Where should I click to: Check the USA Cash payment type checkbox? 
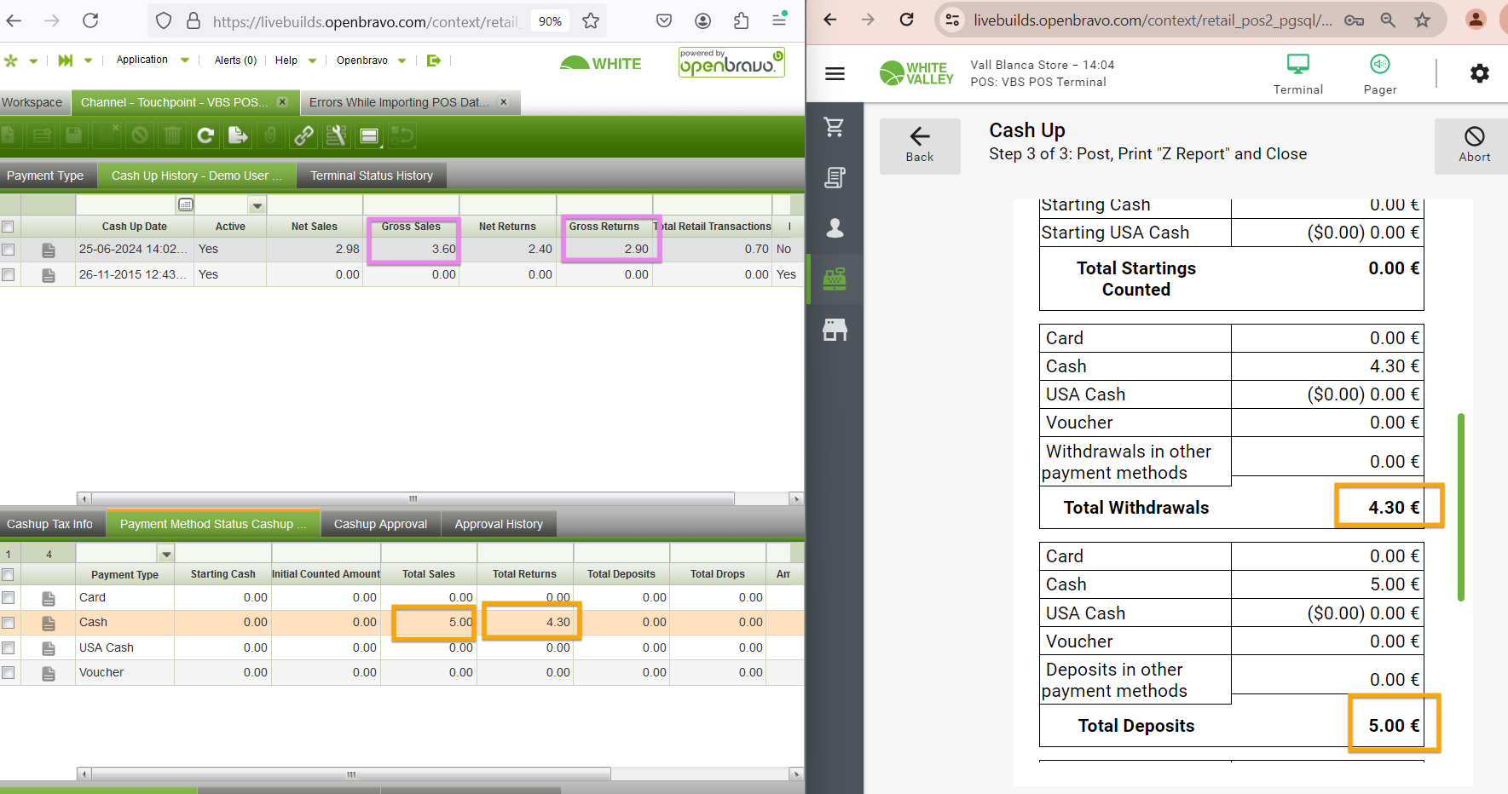click(9, 647)
